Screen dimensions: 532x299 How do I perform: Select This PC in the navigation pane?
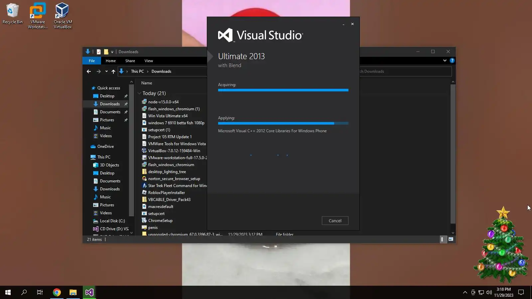pyautogui.click(x=104, y=157)
